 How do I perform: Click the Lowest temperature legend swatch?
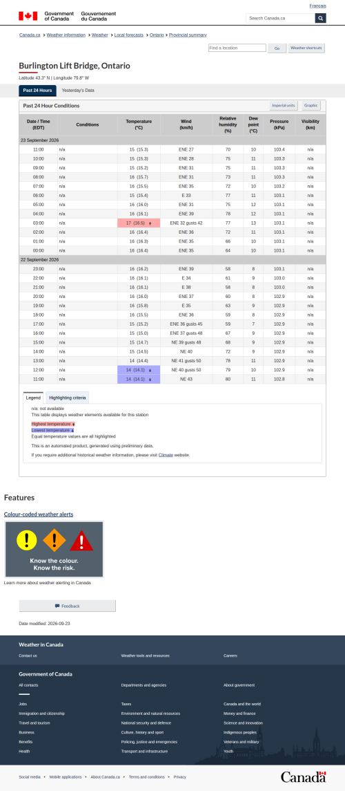click(x=53, y=430)
